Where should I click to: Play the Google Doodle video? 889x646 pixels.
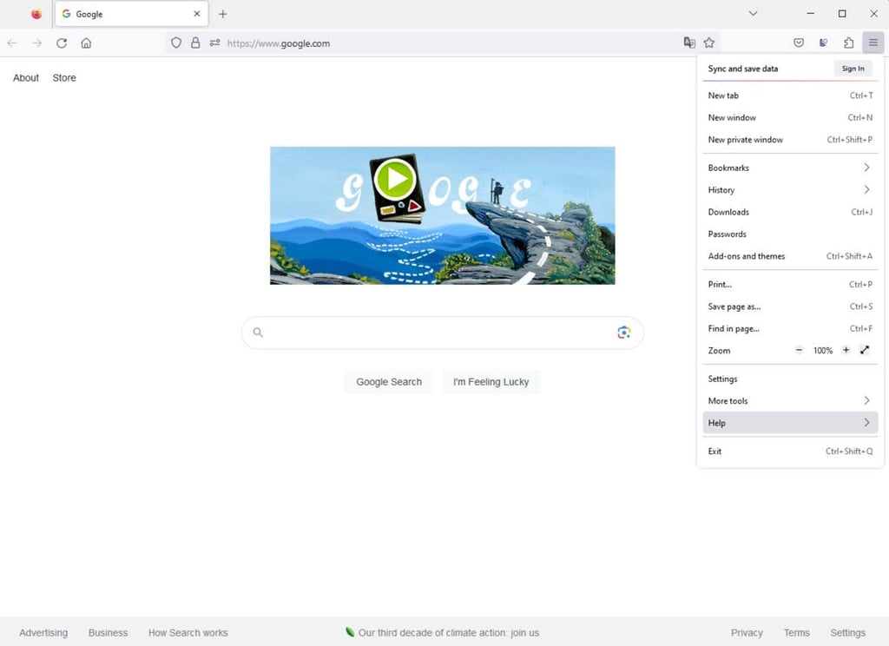point(395,180)
